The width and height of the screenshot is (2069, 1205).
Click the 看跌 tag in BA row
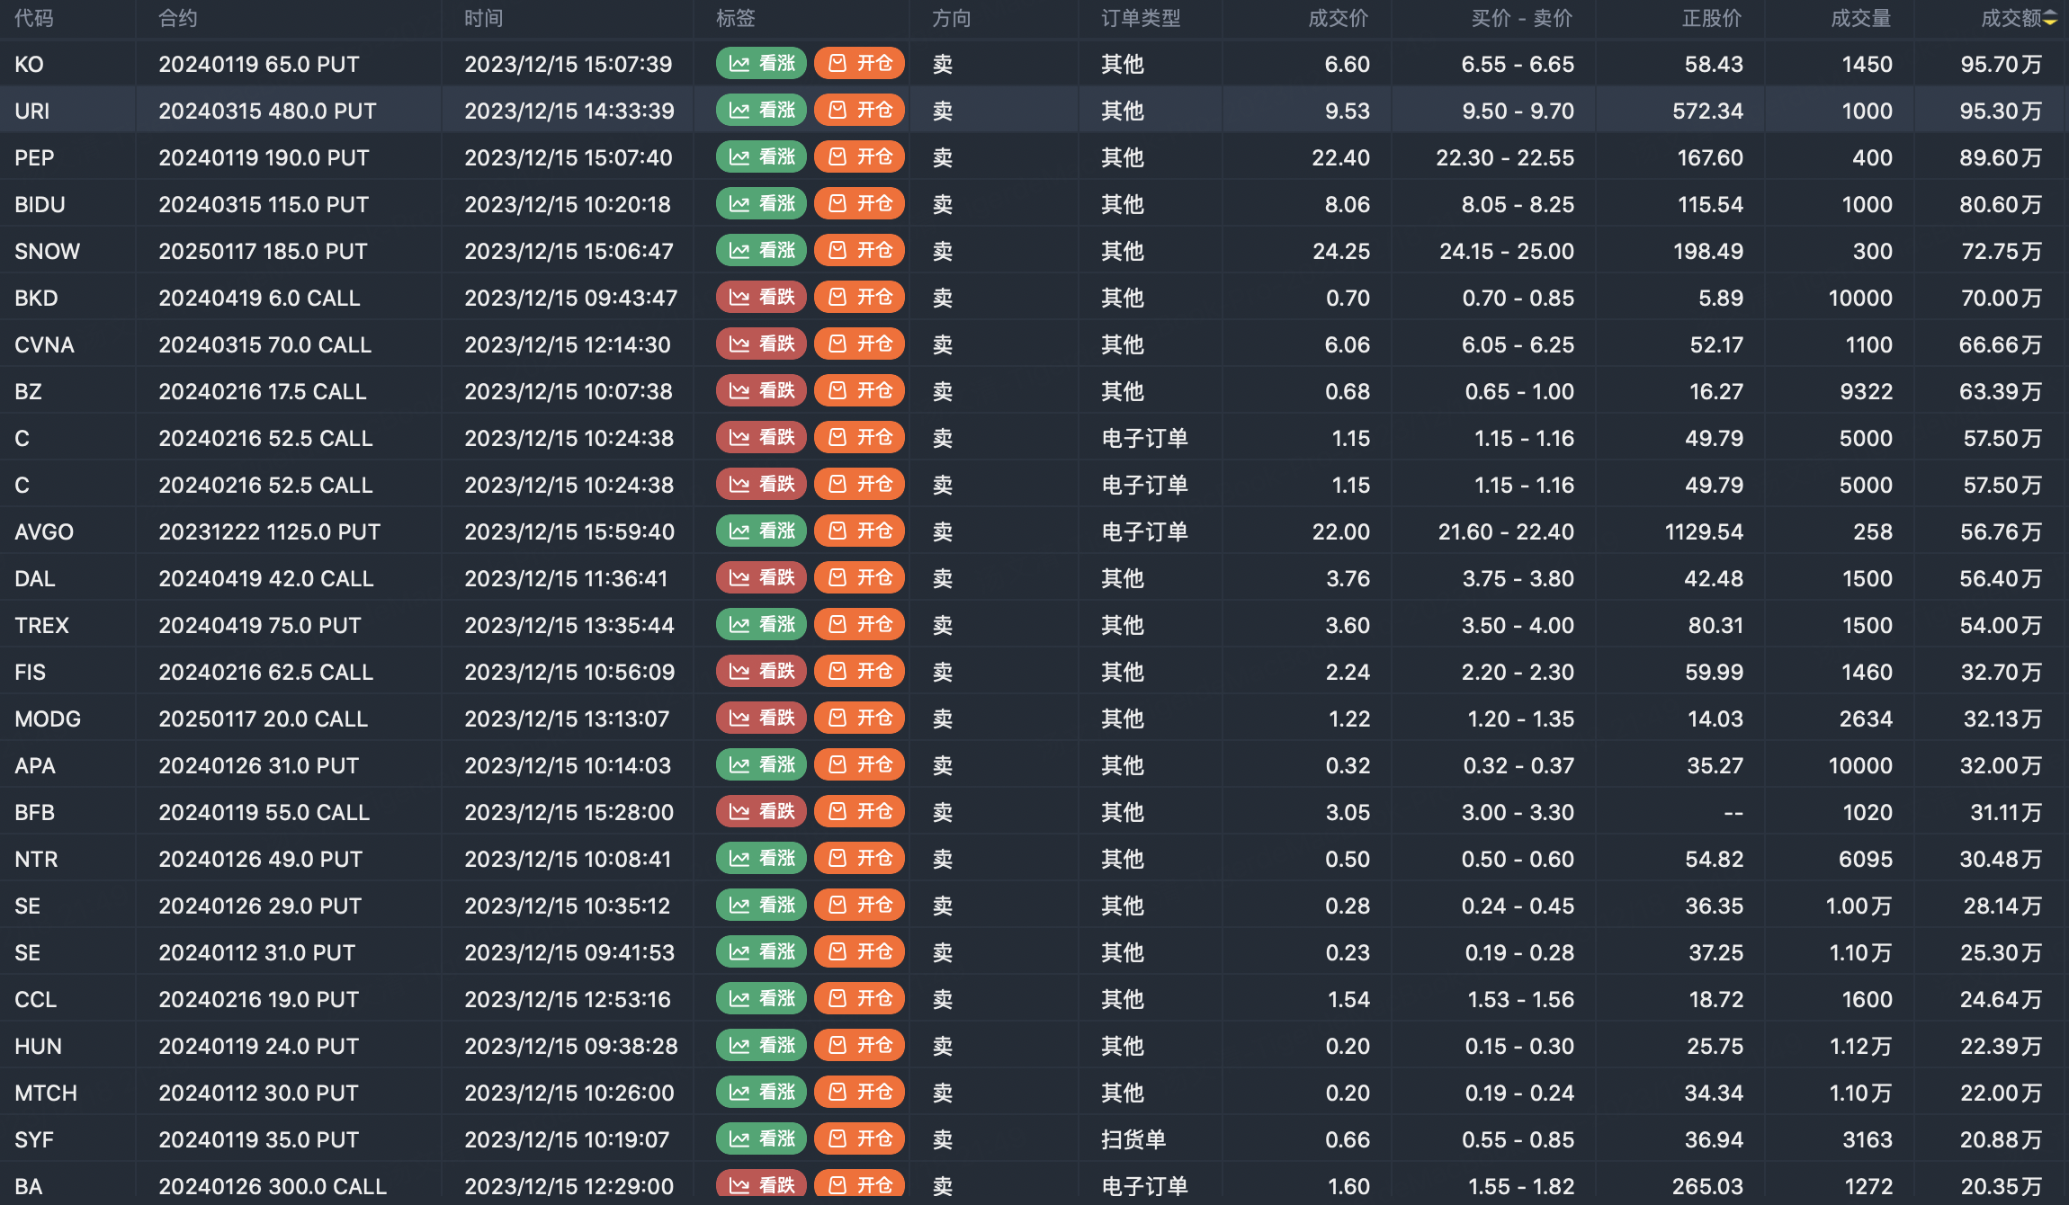[761, 1185]
